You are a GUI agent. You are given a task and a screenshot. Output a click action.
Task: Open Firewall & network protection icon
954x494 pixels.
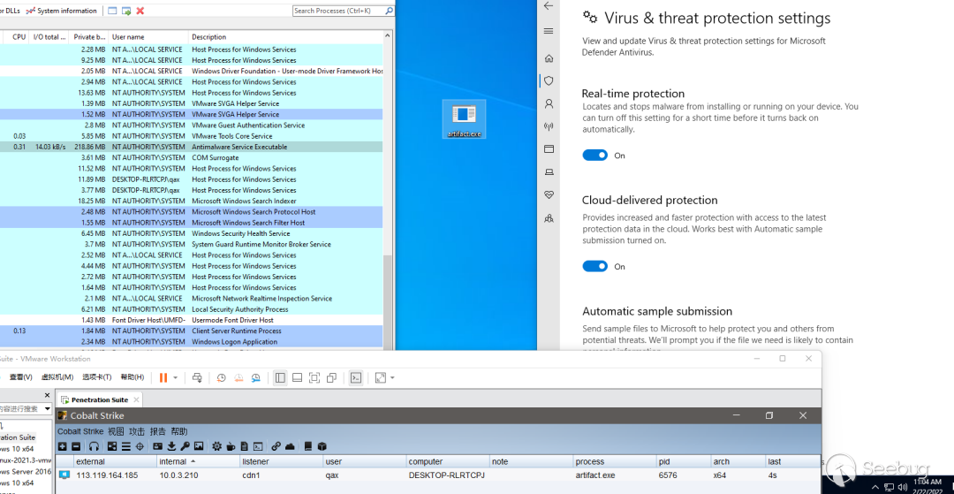point(549,126)
